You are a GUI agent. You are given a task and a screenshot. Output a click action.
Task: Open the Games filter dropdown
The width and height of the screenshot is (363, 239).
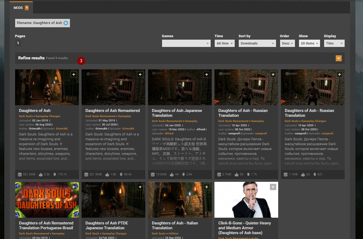click(186, 43)
